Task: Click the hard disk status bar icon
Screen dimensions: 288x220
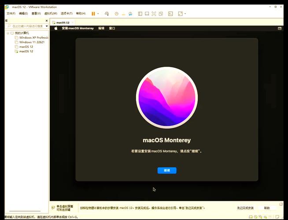Action: [251, 217]
